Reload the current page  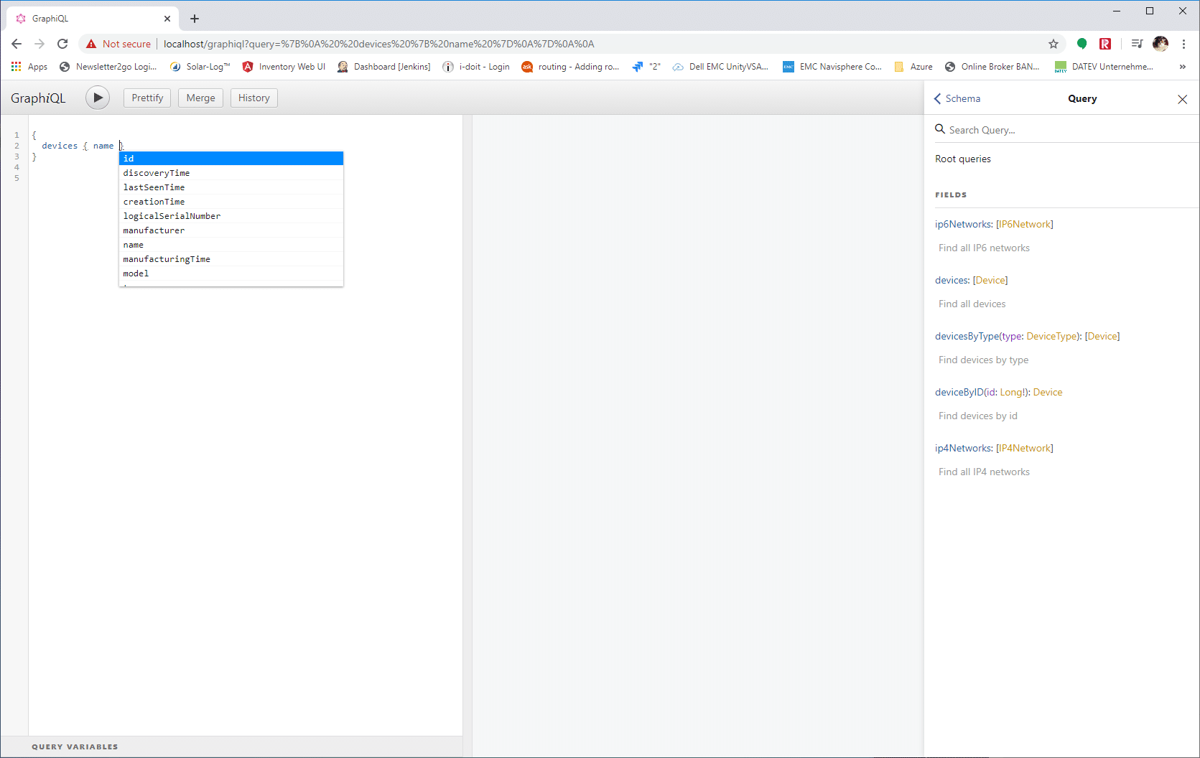tap(62, 44)
